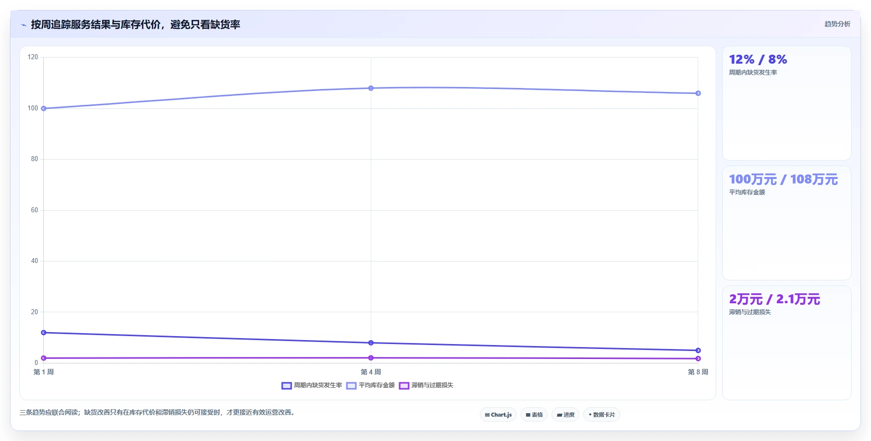The height and width of the screenshot is (441, 871).
Task: Toggle 周期内缺货发生率 legend swatch
Action: tap(287, 386)
